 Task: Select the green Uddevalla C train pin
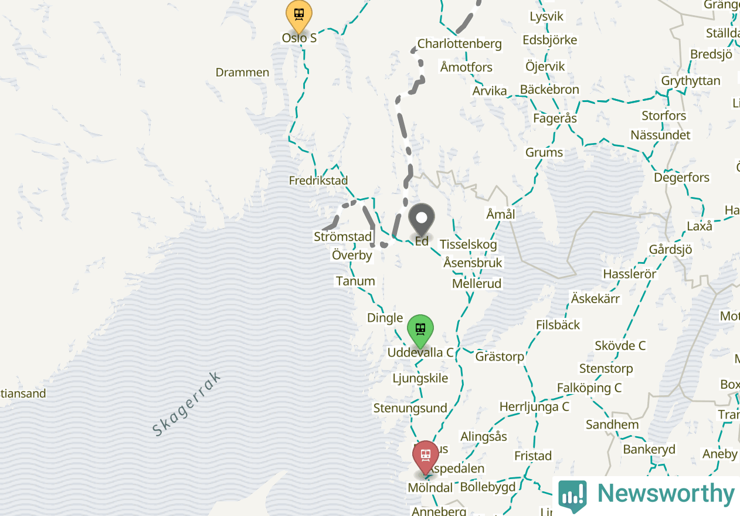tap(420, 331)
